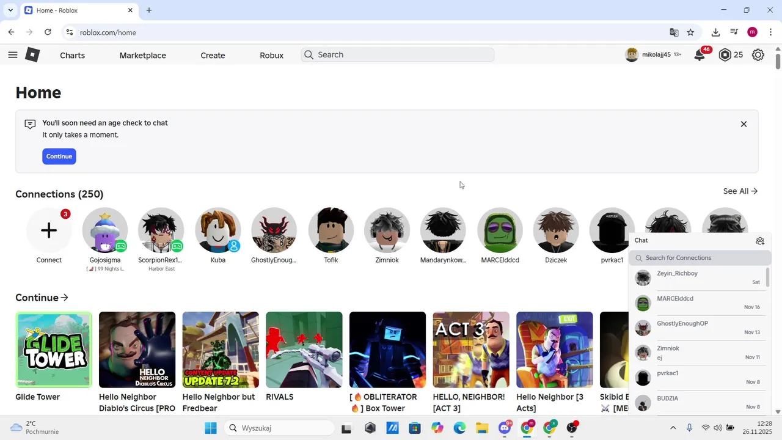Viewport: 782px width, 440px height.
Task: Open the chat new group icon
Action: [760, 241]
